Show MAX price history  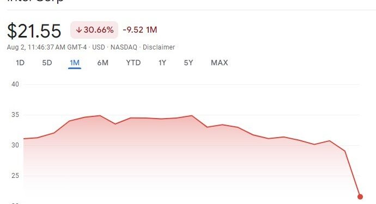point(220,63)
